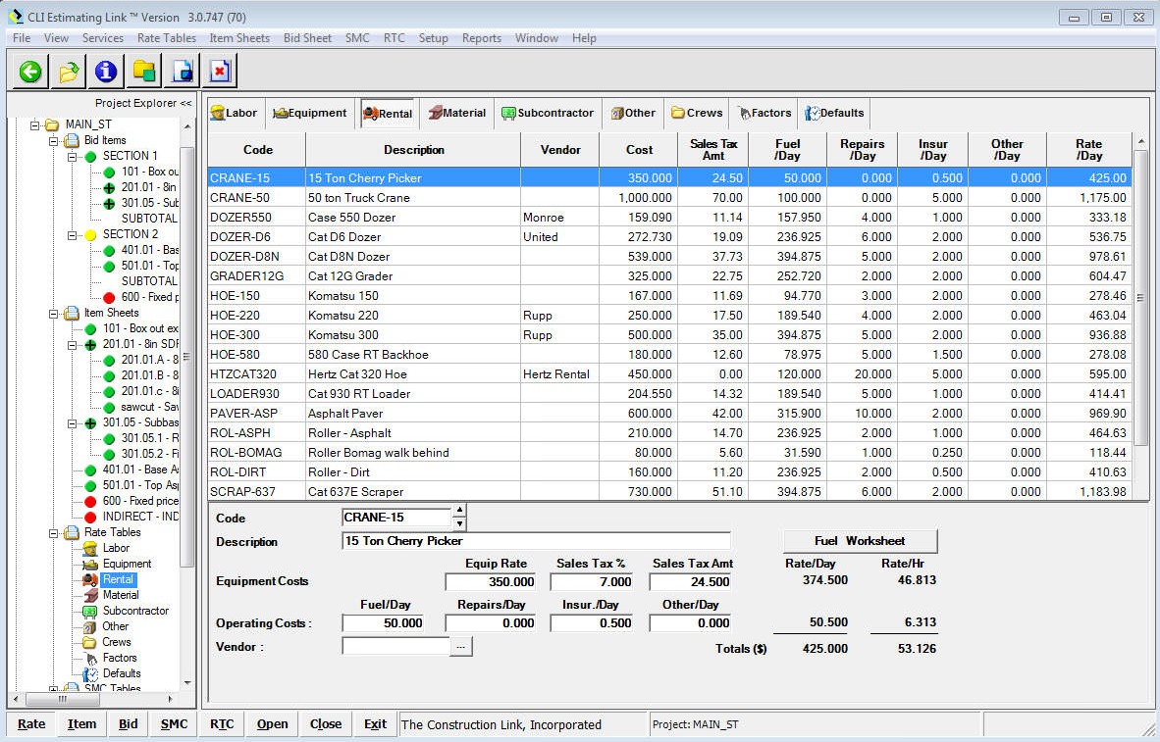Image resolution: width=1160 pixels, height=742 pixels.
Task: Switch to the Subcontractor tab
Action: pos(549,113)
